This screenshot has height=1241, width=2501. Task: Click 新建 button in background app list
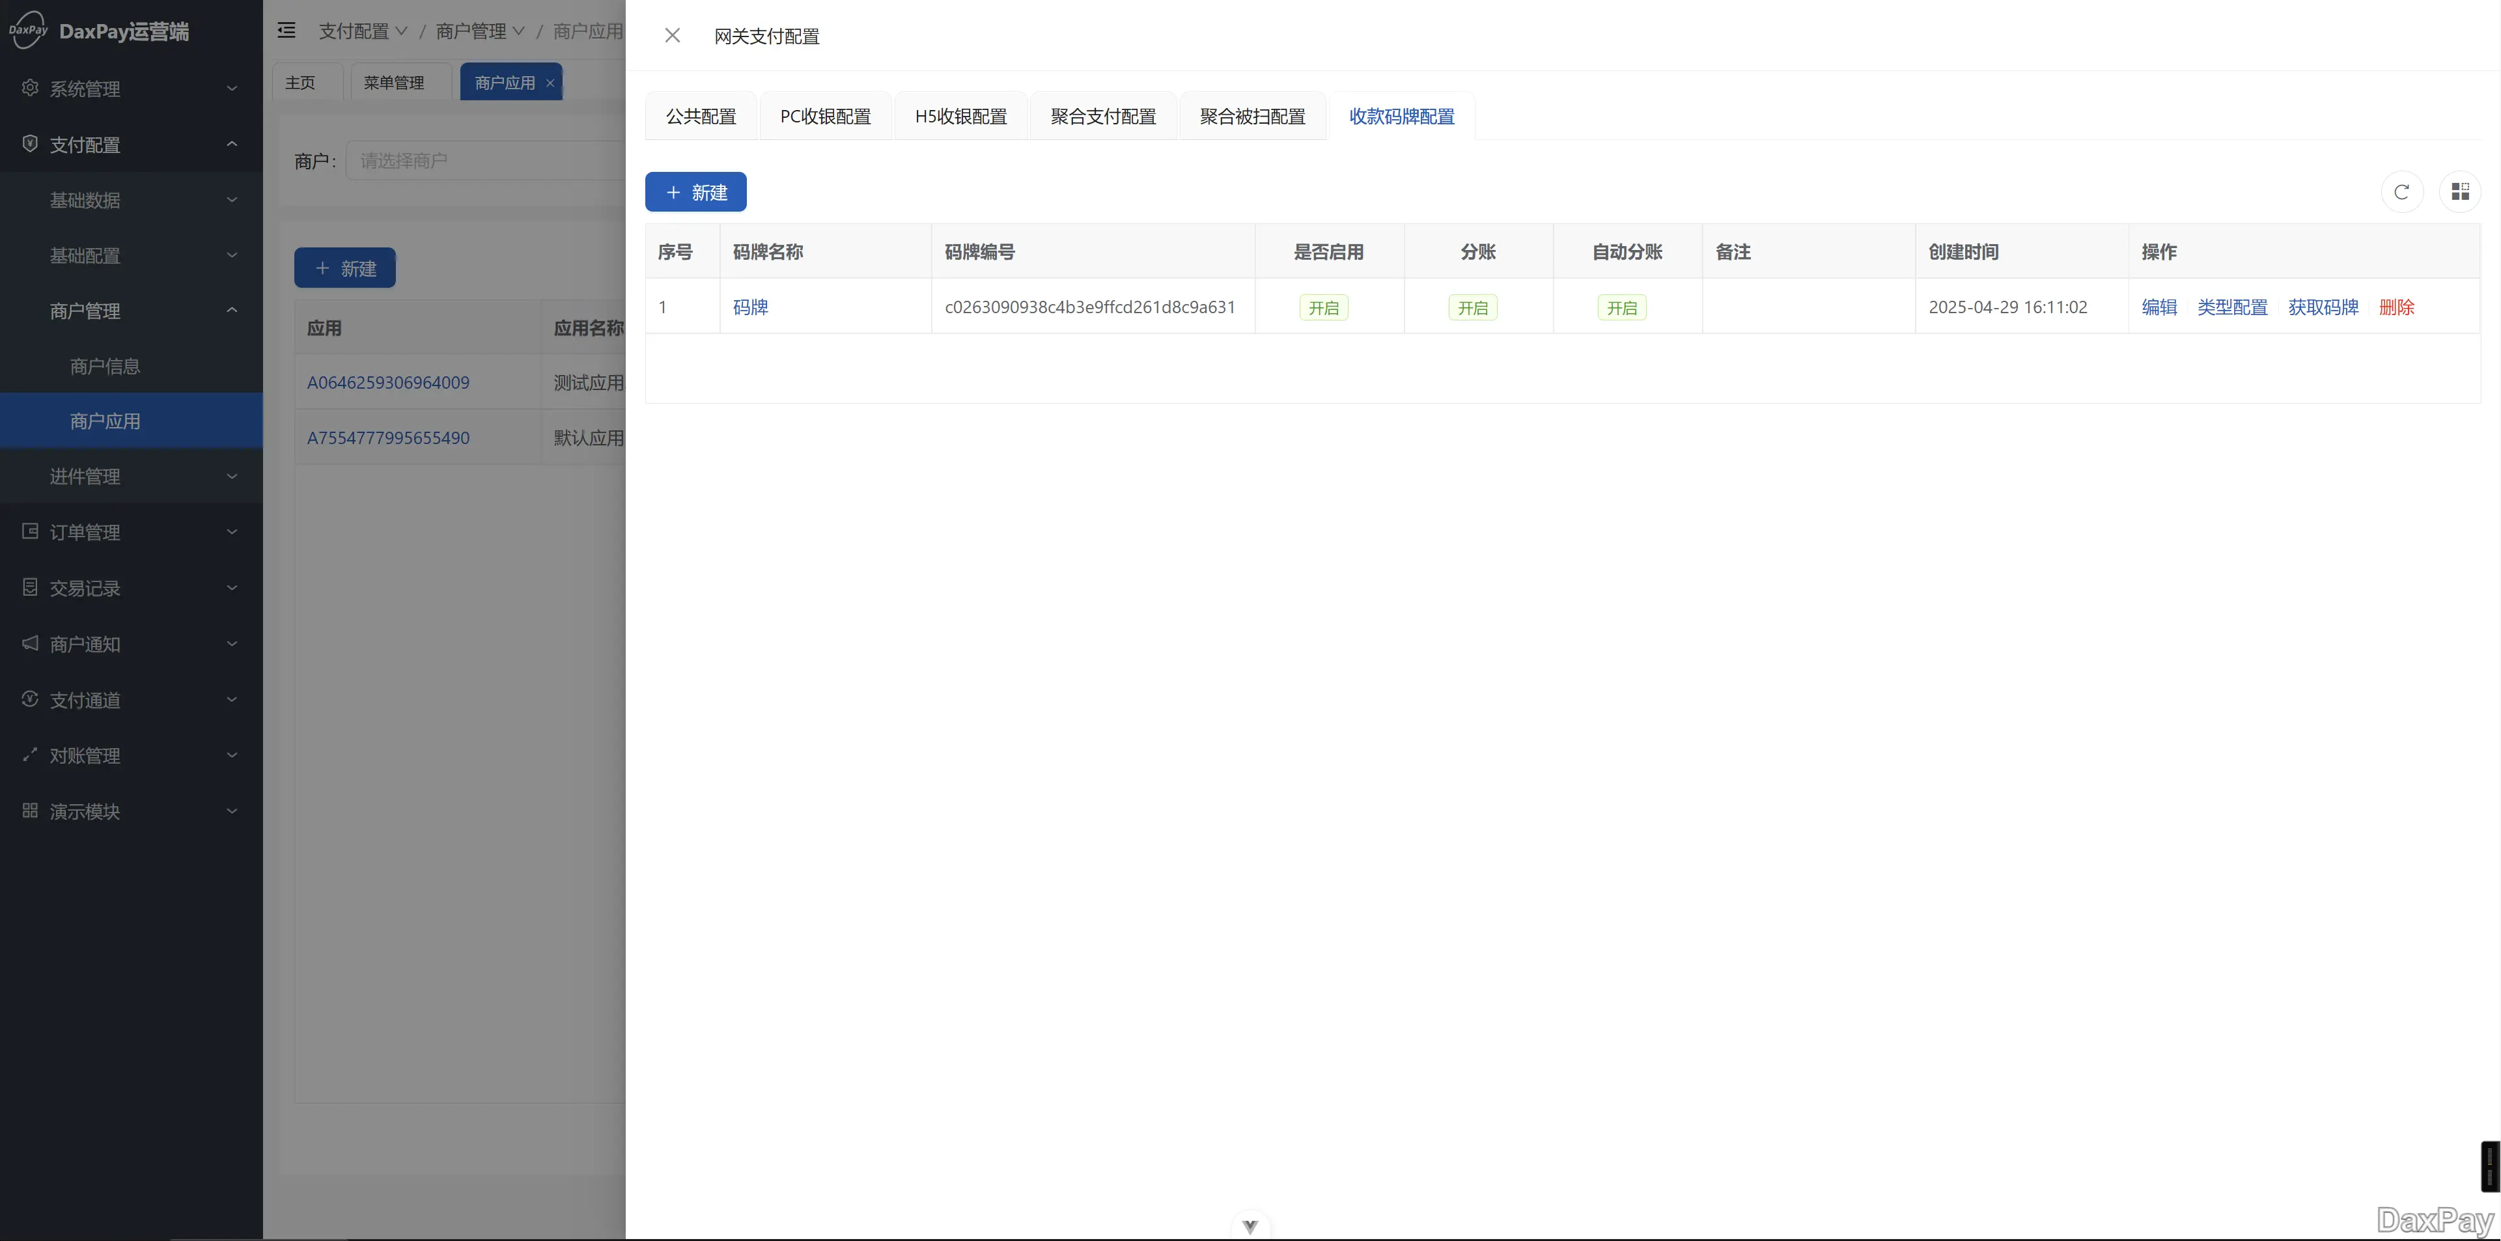tap(344, 268)
